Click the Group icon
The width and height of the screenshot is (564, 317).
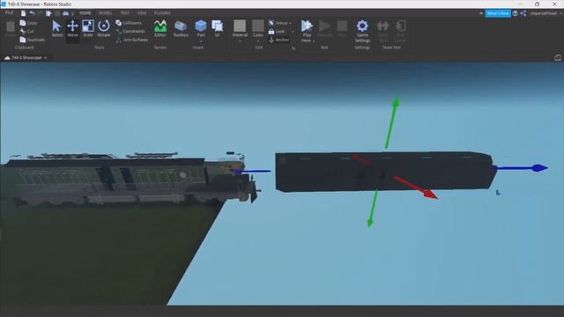pos(271,23)
